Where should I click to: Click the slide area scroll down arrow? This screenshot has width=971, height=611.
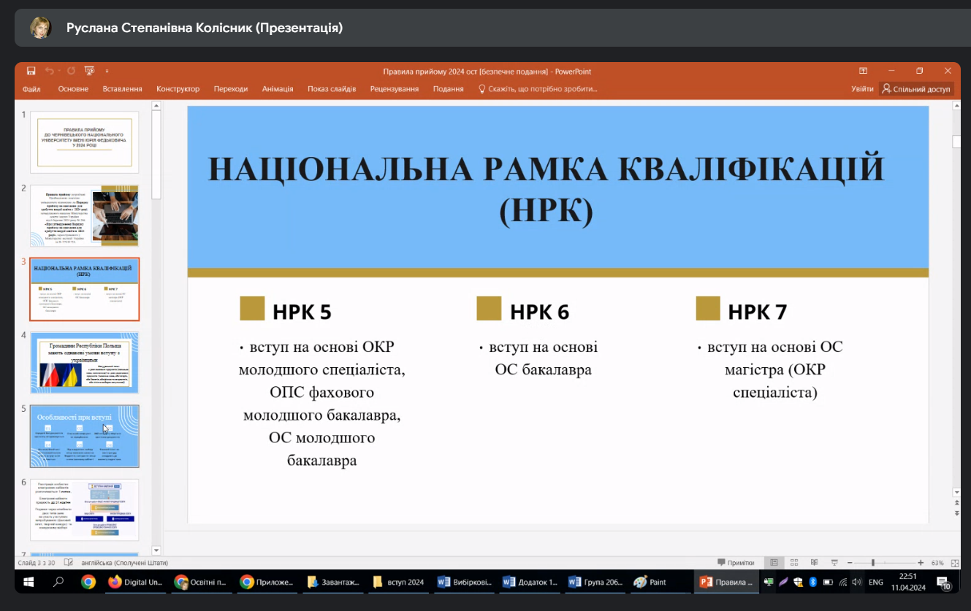click(957, 493)
